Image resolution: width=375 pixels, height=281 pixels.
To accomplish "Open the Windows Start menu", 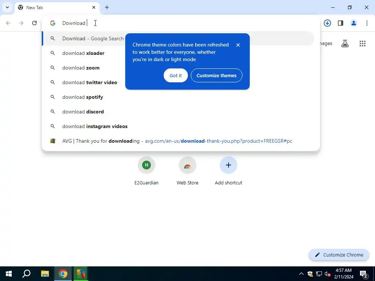I will 9,274.
